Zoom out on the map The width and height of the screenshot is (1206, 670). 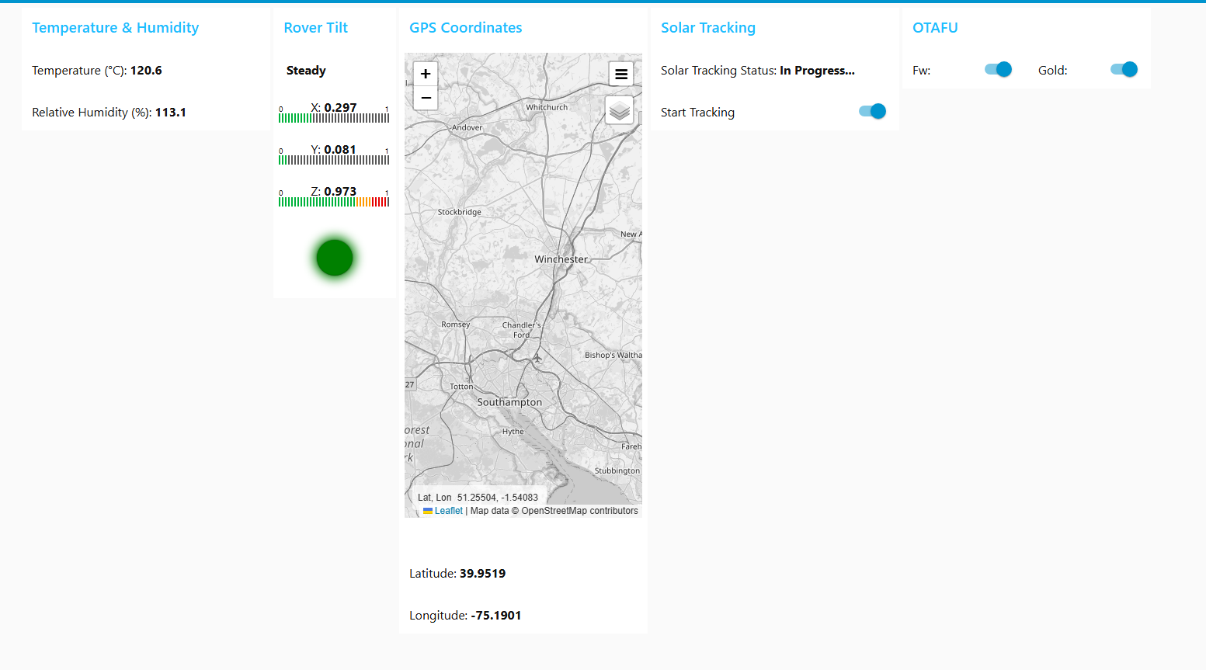(426, 98)
